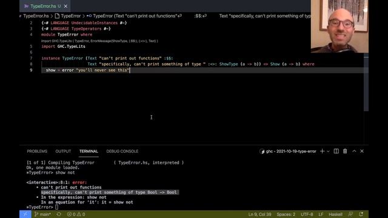Open the DEBUG CONSOLE tab
Image resolution: width=388 pixels, height=218 pixels.
click(122, 151)
